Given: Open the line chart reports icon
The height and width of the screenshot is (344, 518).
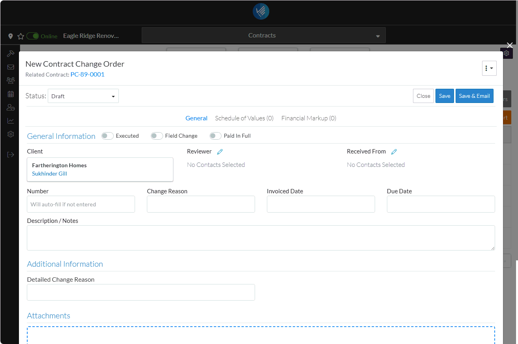Looking at the screenshot, I should (x=11, y=121).
